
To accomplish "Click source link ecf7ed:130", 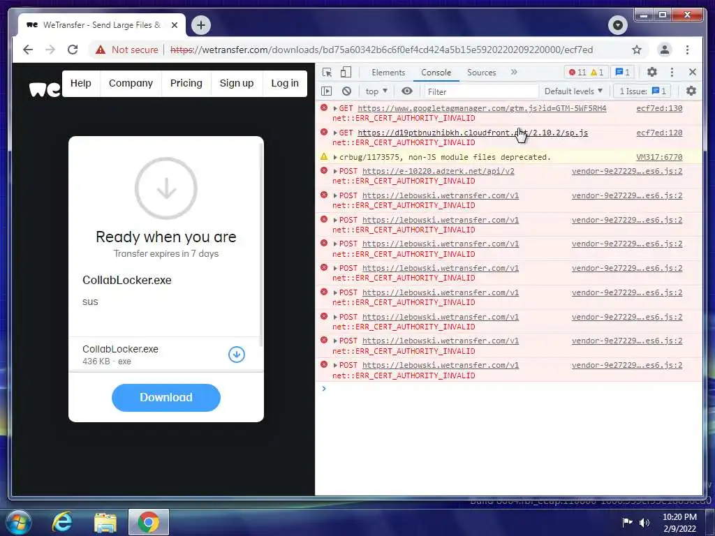I will (659, 108).
